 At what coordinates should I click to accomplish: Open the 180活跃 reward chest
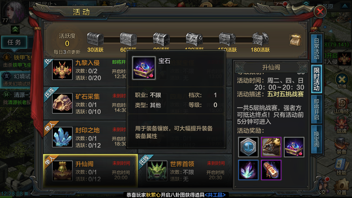point(260,39)
